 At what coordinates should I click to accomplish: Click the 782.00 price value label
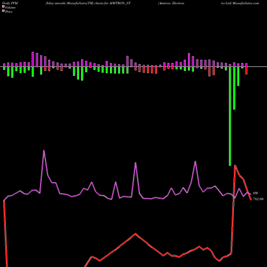click(x=258, y=199)
